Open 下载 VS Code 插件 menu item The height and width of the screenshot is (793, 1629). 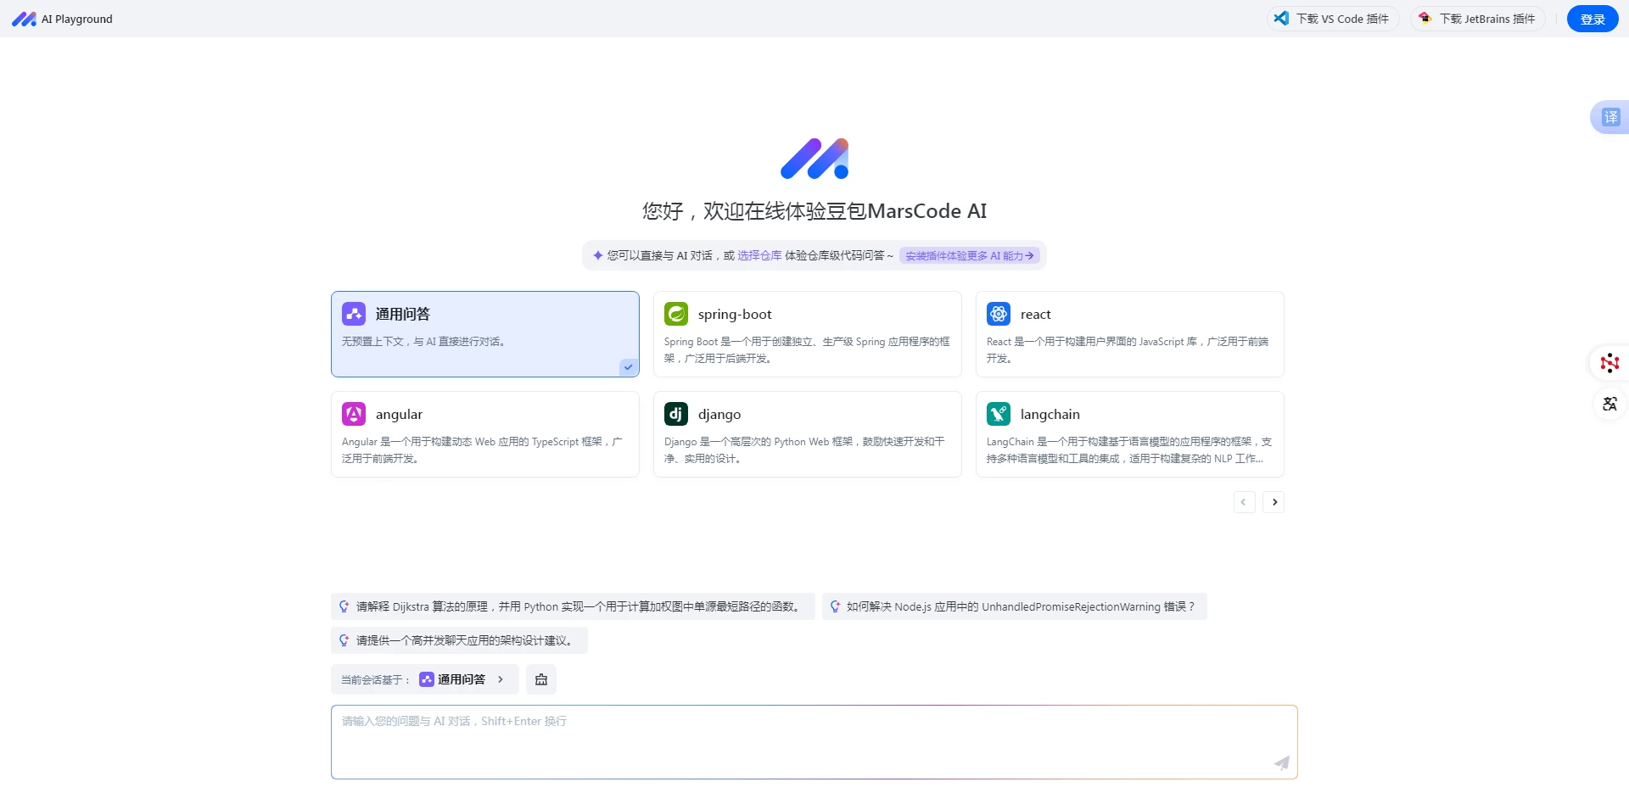click(x=1332, y=18)
